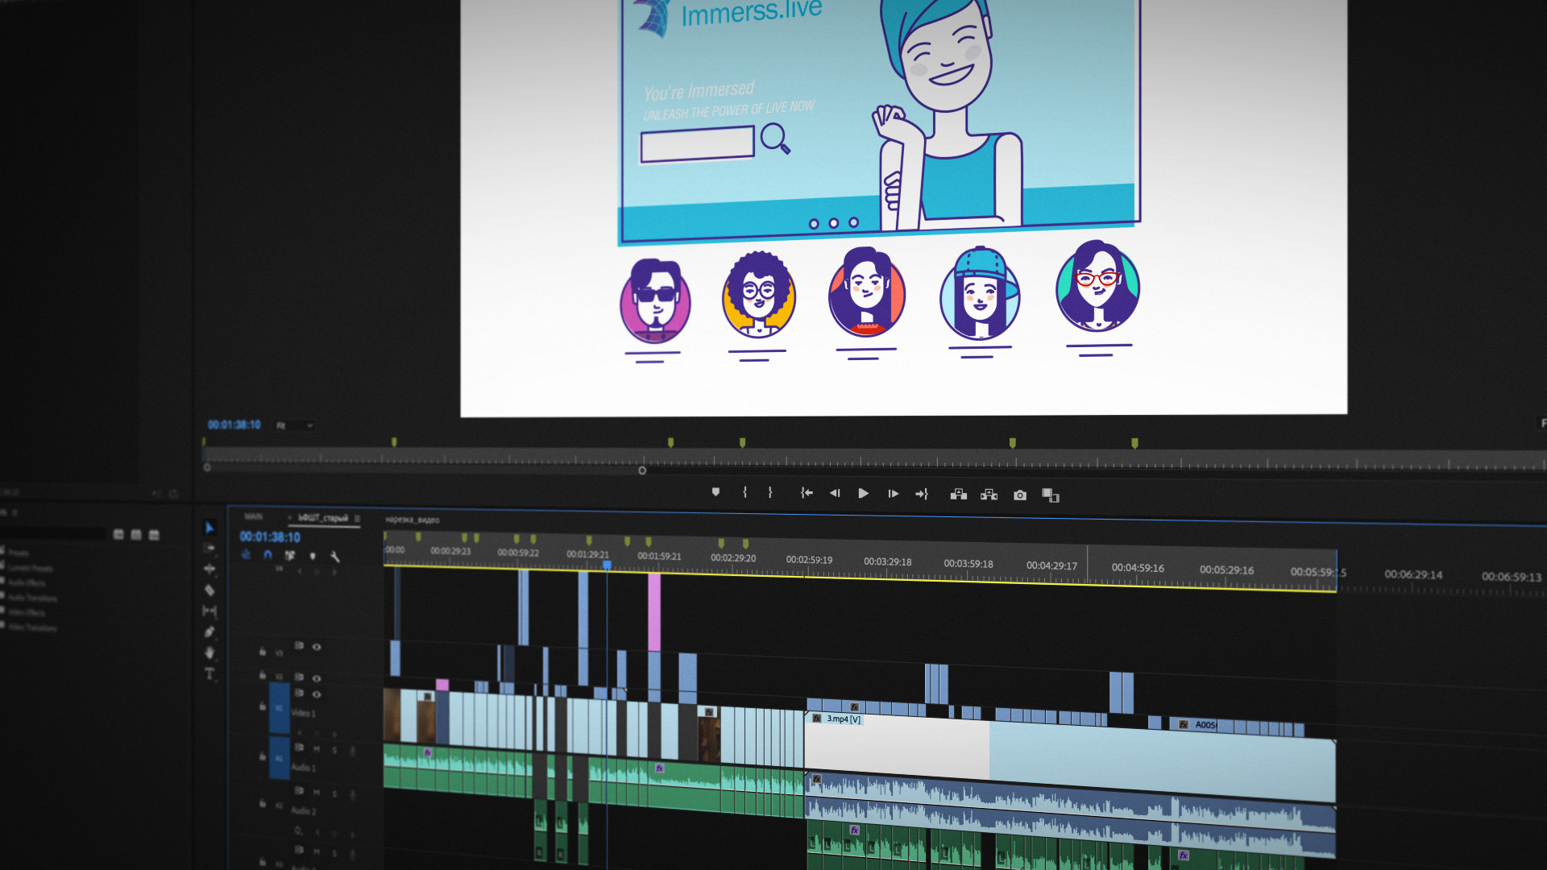The height and width of the screenshot is (870, 1547).
Task: Open timeline display settings wrench
Action: (334, 556)
